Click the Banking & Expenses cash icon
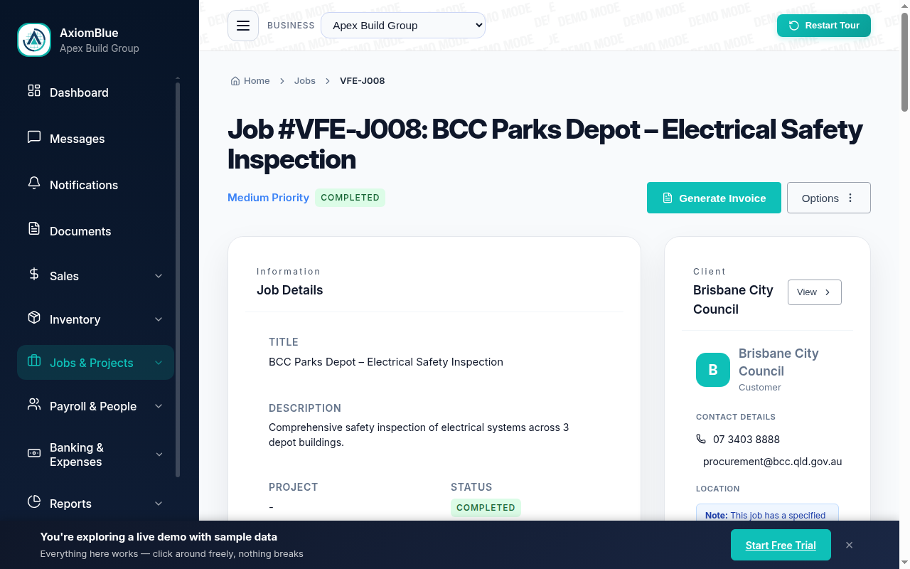The width and height of the screenshot is (910, 569). [34, 453]
